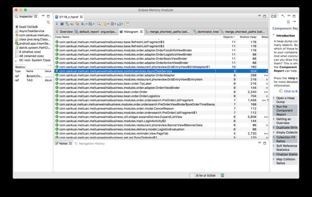
Task: Maximize the editor area
Action: [264, 16]
